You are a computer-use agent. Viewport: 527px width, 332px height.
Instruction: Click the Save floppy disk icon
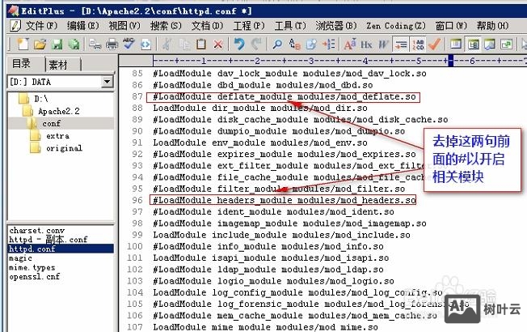57,44
